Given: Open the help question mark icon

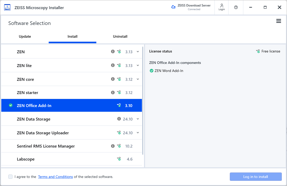Looking at the screenshot, I should 236,7.
